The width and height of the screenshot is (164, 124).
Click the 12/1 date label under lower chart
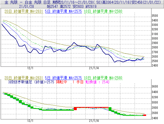pos(30,121)
